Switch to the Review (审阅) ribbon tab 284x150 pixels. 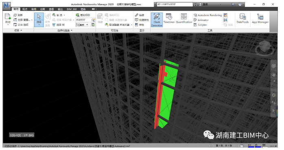click(34, 9)
